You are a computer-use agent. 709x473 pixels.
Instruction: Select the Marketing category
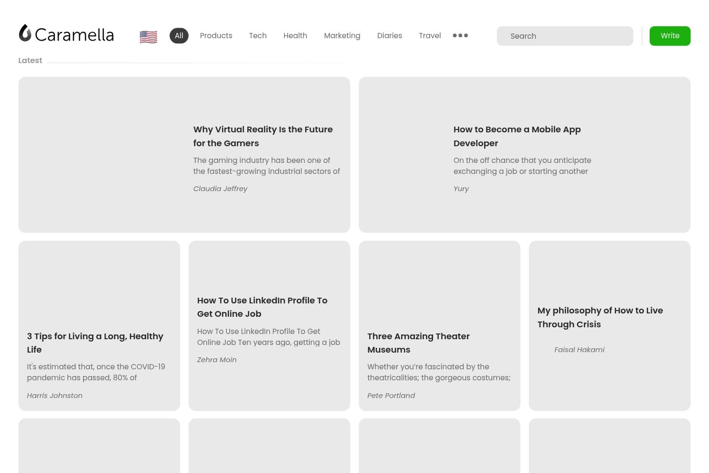pos(342,36)
